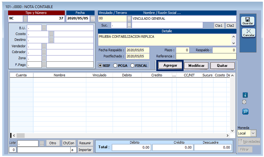The image size is (264, 157).
Task: Click grid horizontal scroll left arrow
Action: pyautogui.click(x=14, y=136)
